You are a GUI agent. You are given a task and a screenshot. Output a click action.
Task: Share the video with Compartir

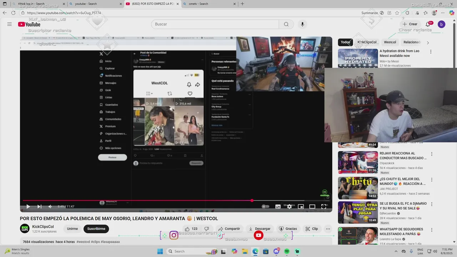(x=229, y=229)
